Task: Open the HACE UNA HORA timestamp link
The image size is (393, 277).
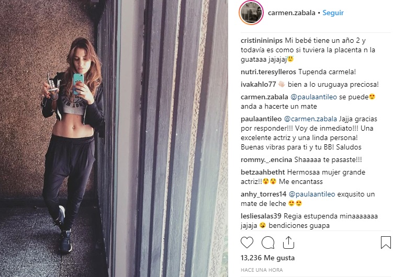Action: click(262, 270)
